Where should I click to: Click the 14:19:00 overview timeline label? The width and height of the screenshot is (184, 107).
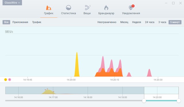click(122, 97)
